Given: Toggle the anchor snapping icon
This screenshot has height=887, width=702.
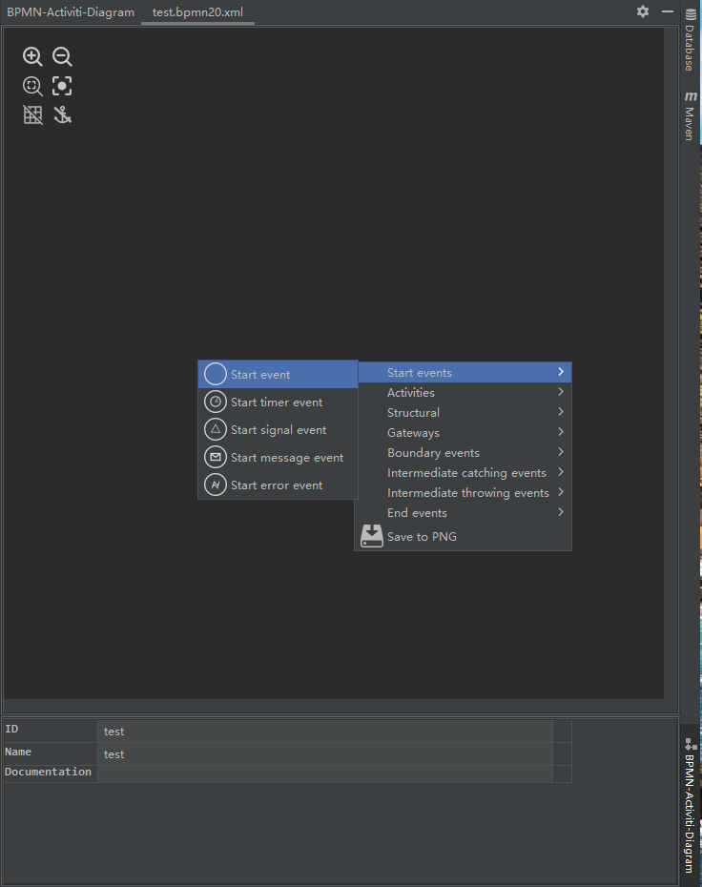Looking at the screenshot, I should 62,114.
